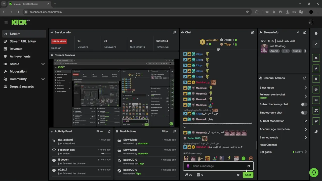
Task: Click the Bader2010 unbanned entry
Action: (x=147, y=161)
